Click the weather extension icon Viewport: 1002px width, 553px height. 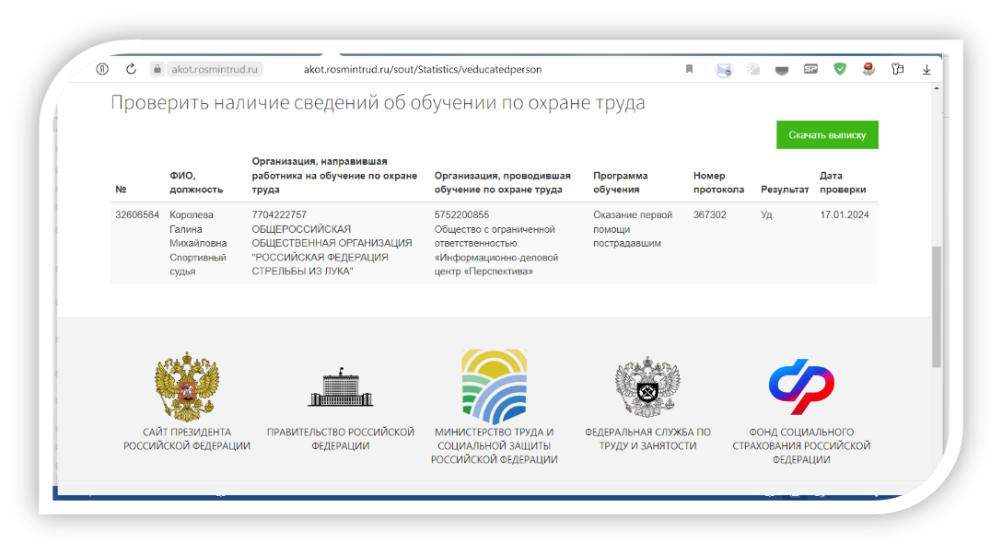[x=751, y=69]
